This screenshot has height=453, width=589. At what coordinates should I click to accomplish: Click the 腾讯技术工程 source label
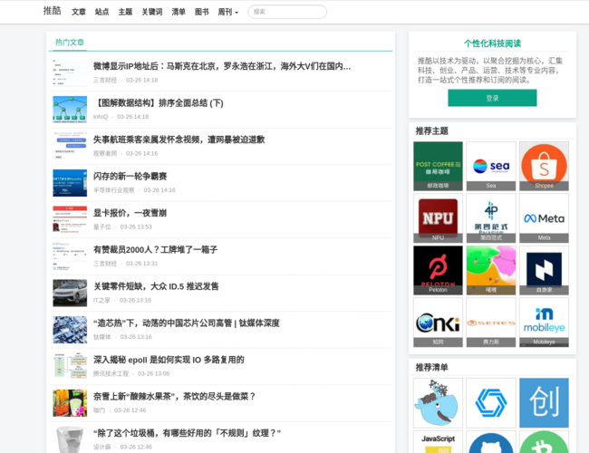click(x=111, y=374)
